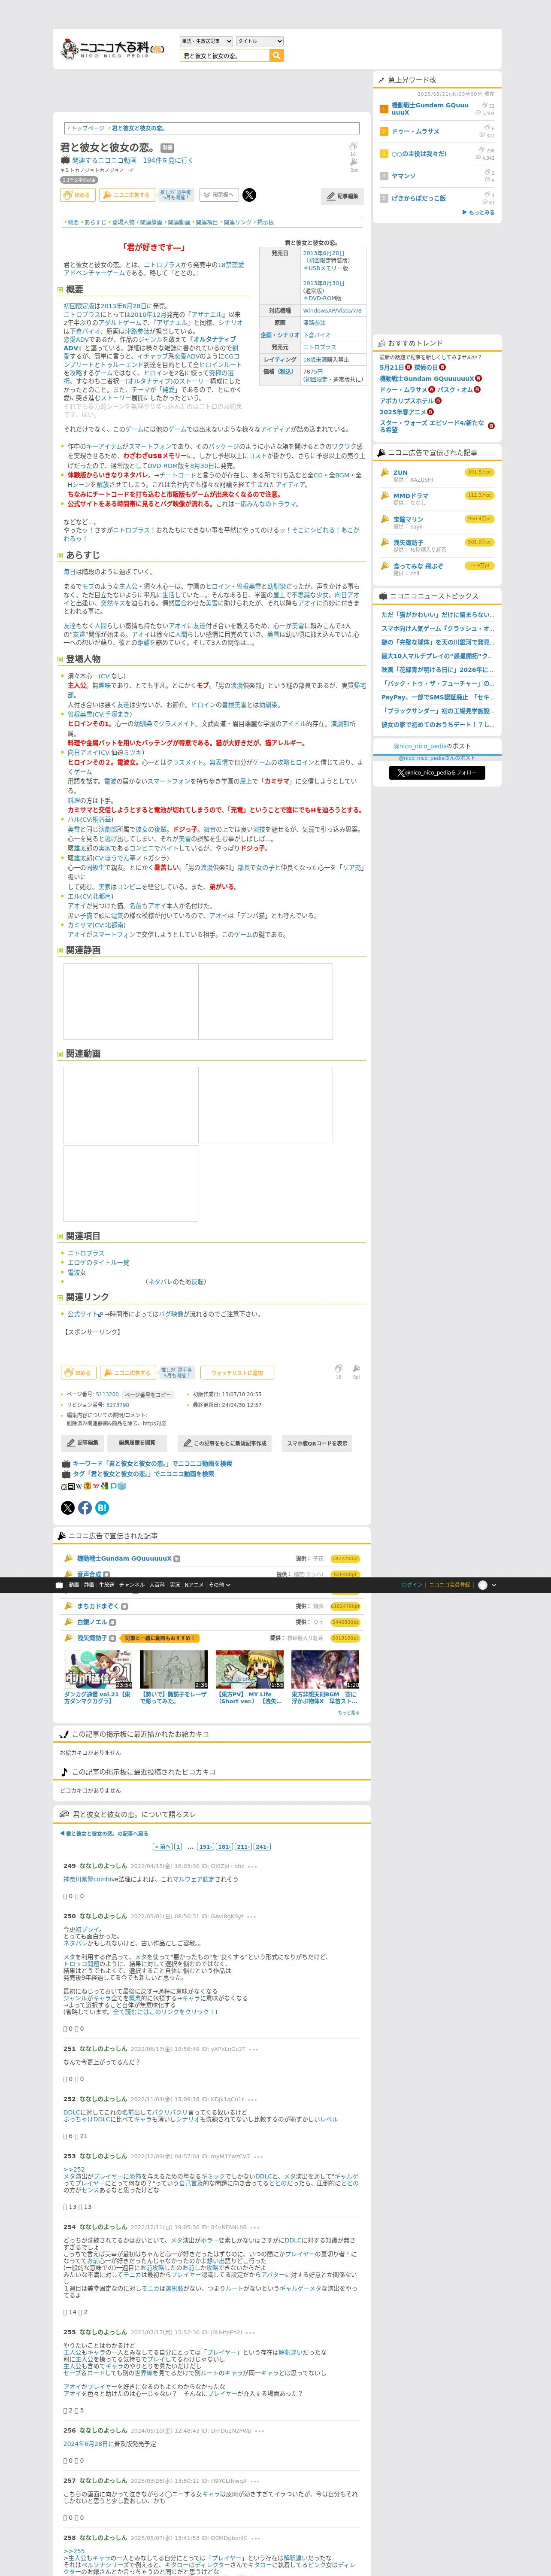Select 生放送 in dark nav bar

click(106, 1585)
